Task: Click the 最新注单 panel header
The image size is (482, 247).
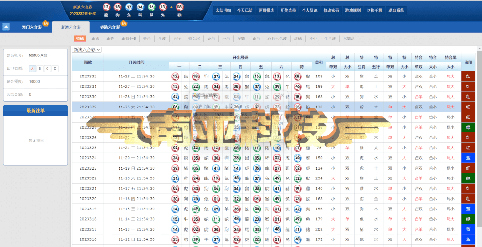Action: 35,110
